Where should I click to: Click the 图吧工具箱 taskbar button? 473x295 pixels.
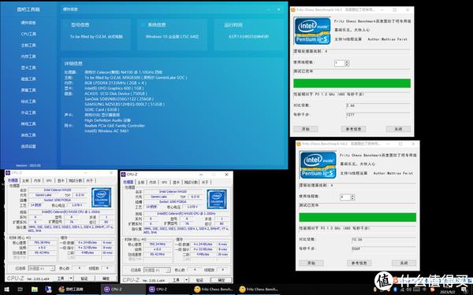point(71,289)
